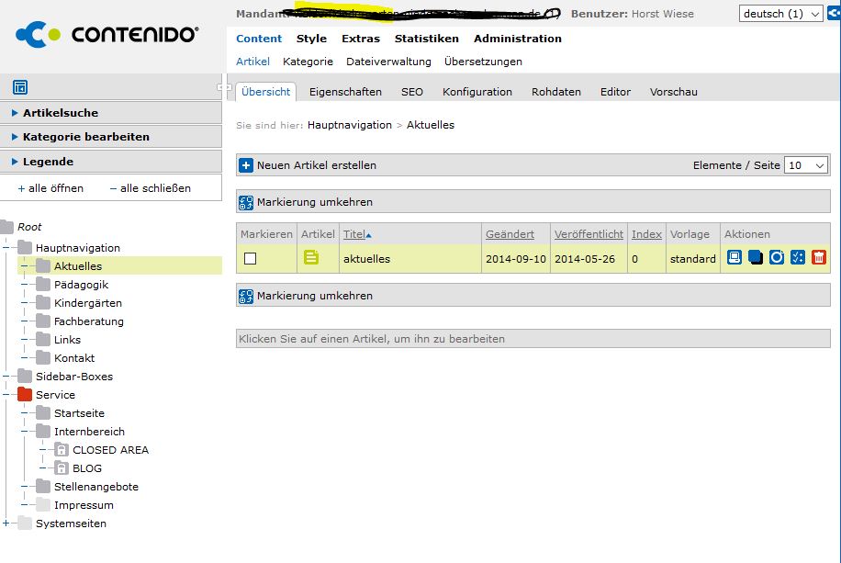
Task: Switch to the SEO tab
Action: tap(411, 92)
